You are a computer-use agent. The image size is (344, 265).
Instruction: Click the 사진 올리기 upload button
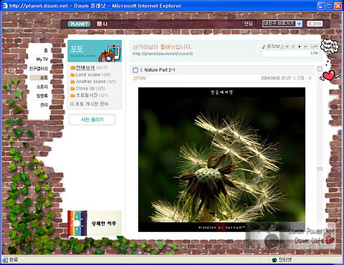pyautogui.click(x=92, y=120)
